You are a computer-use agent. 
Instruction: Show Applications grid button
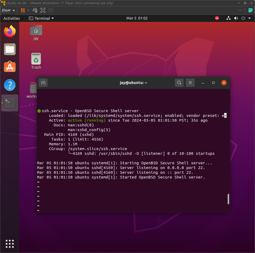click(x=10, y=244)
